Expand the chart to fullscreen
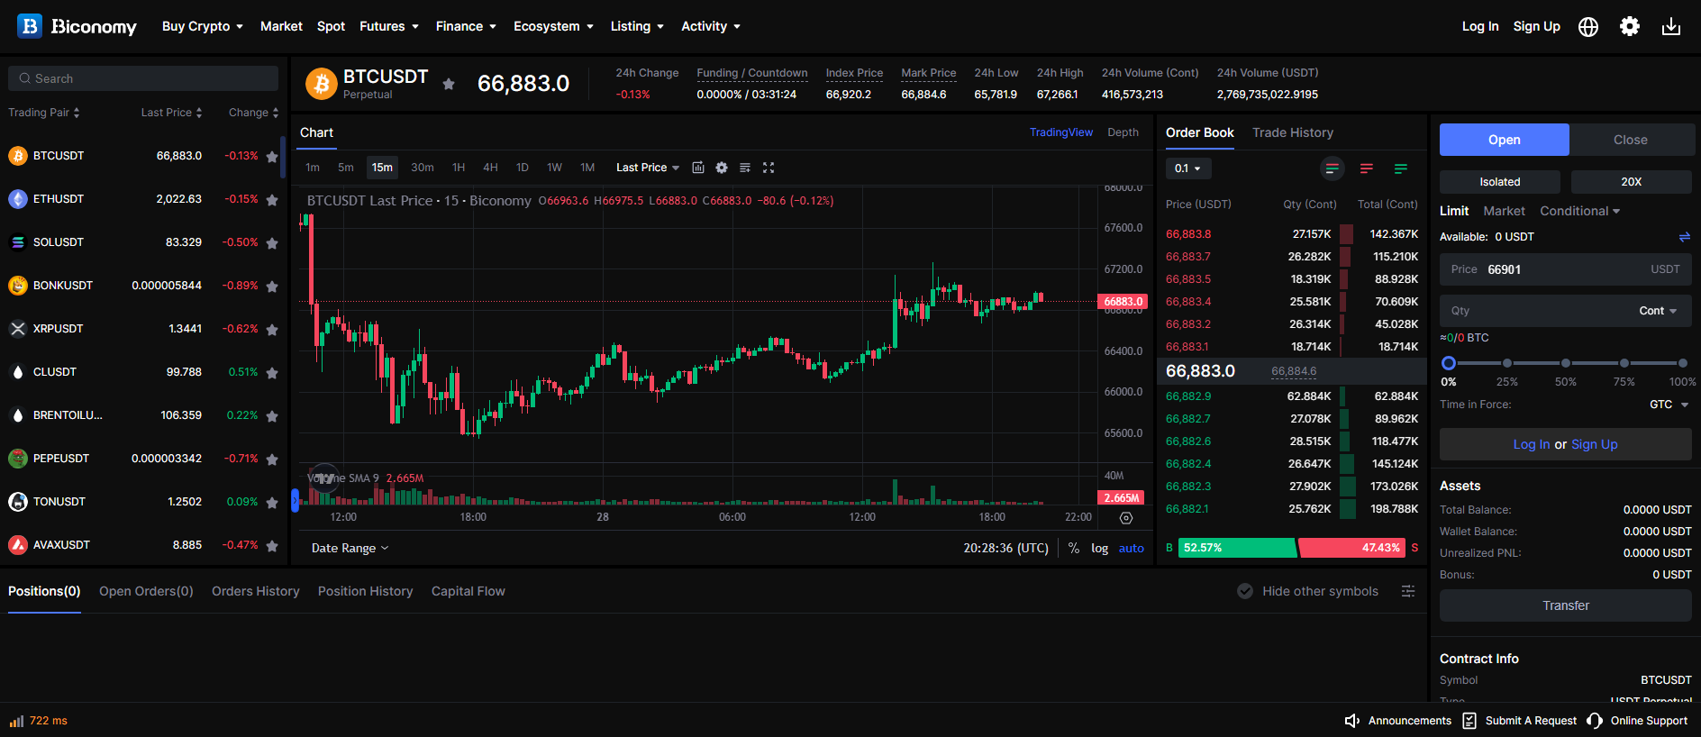 coord(769,168)
